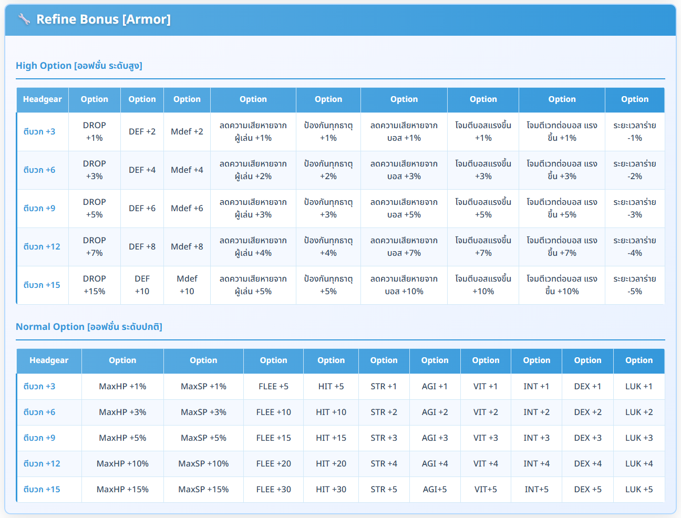Select the ระยะเวลาร่าย -5% cell
The height and width of the screenshot is (518, 681).
pos(634,285)
